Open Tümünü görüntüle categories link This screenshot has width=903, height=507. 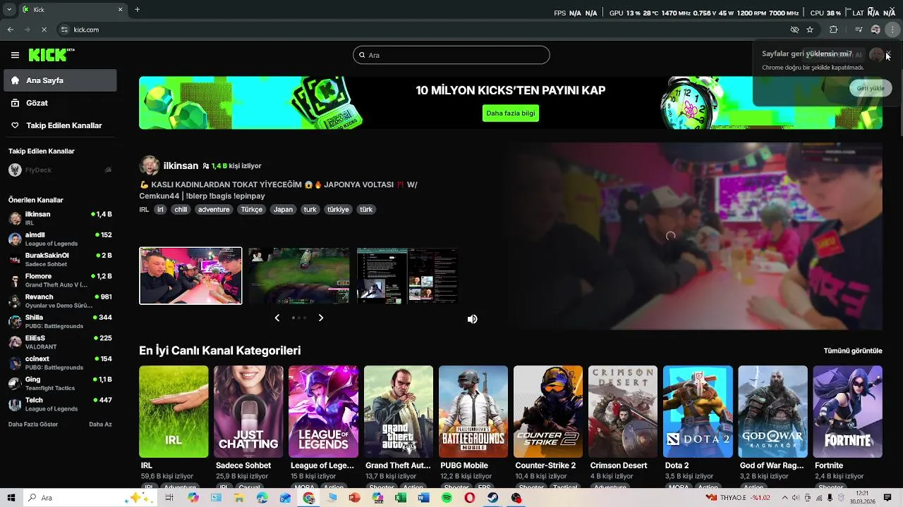pos(853,351)
